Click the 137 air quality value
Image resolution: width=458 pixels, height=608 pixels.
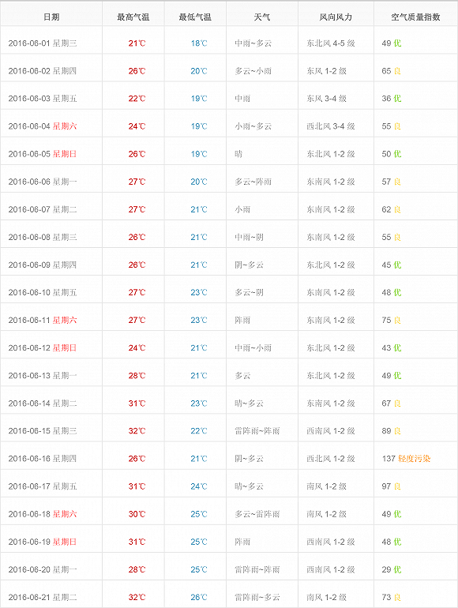389,459
